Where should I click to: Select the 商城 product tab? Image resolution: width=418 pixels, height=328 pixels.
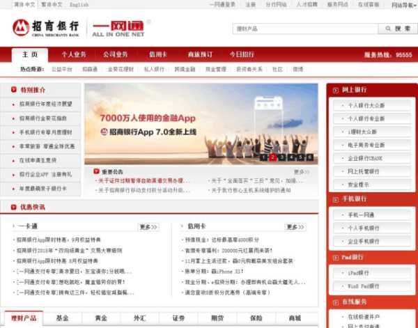295,318
